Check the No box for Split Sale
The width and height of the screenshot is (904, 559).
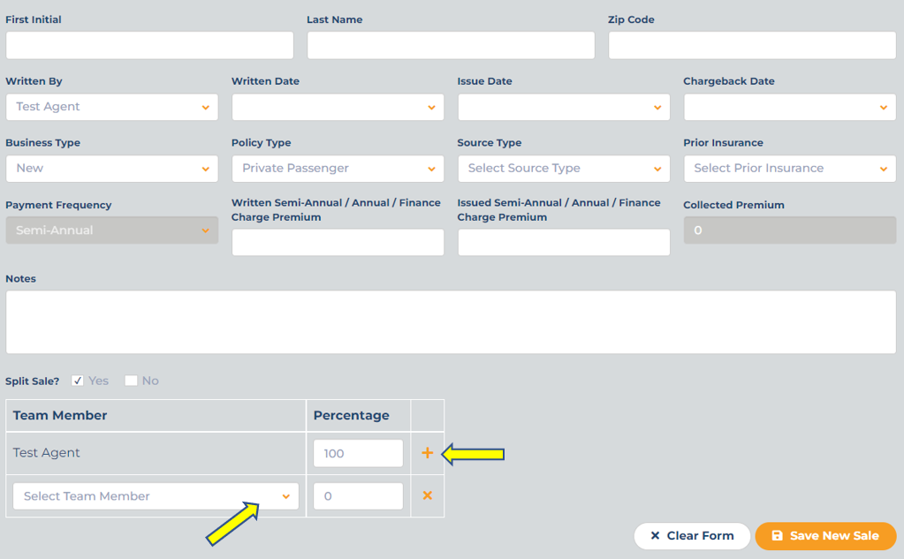pos(131,381)
